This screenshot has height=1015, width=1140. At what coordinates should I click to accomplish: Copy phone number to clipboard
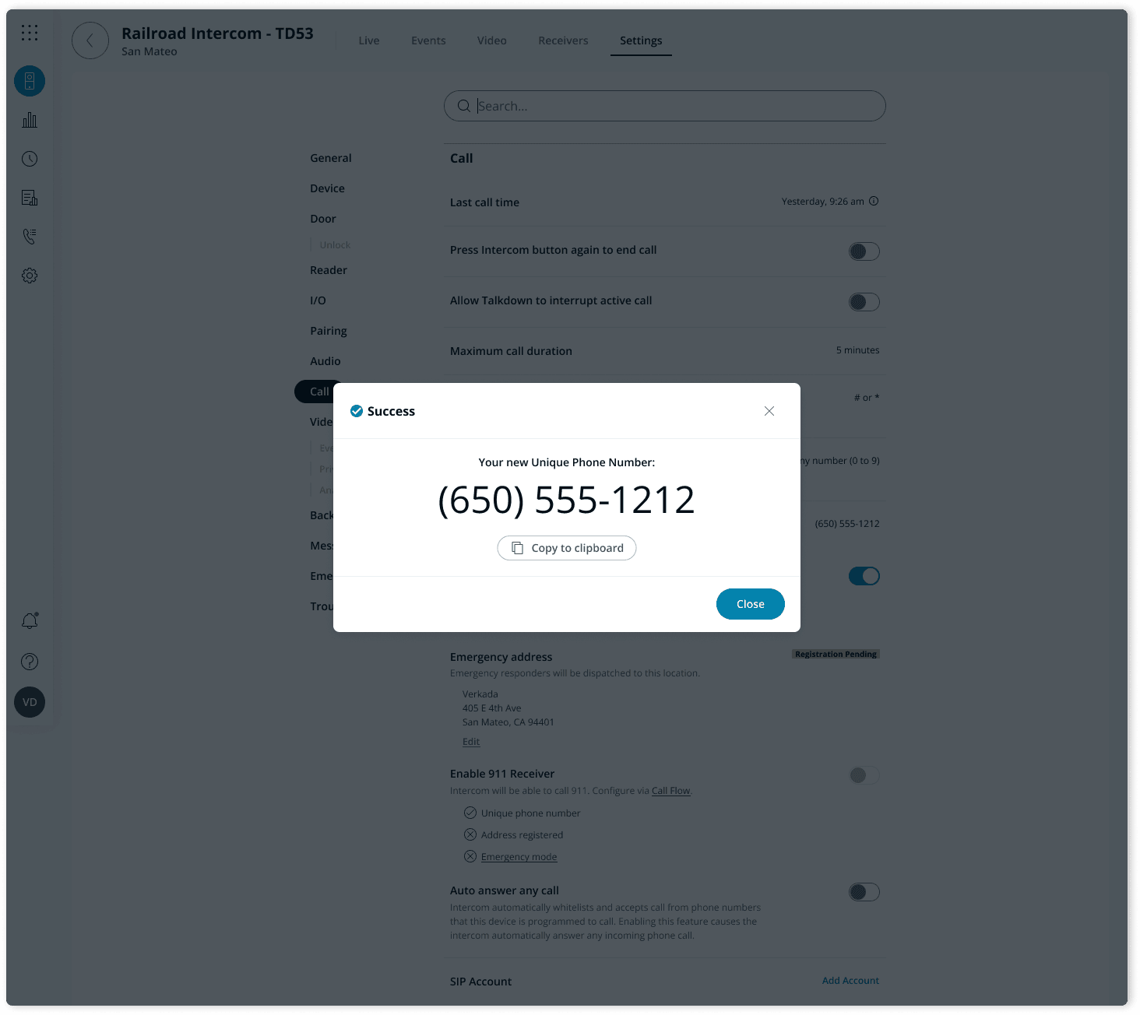click(567, 548)
